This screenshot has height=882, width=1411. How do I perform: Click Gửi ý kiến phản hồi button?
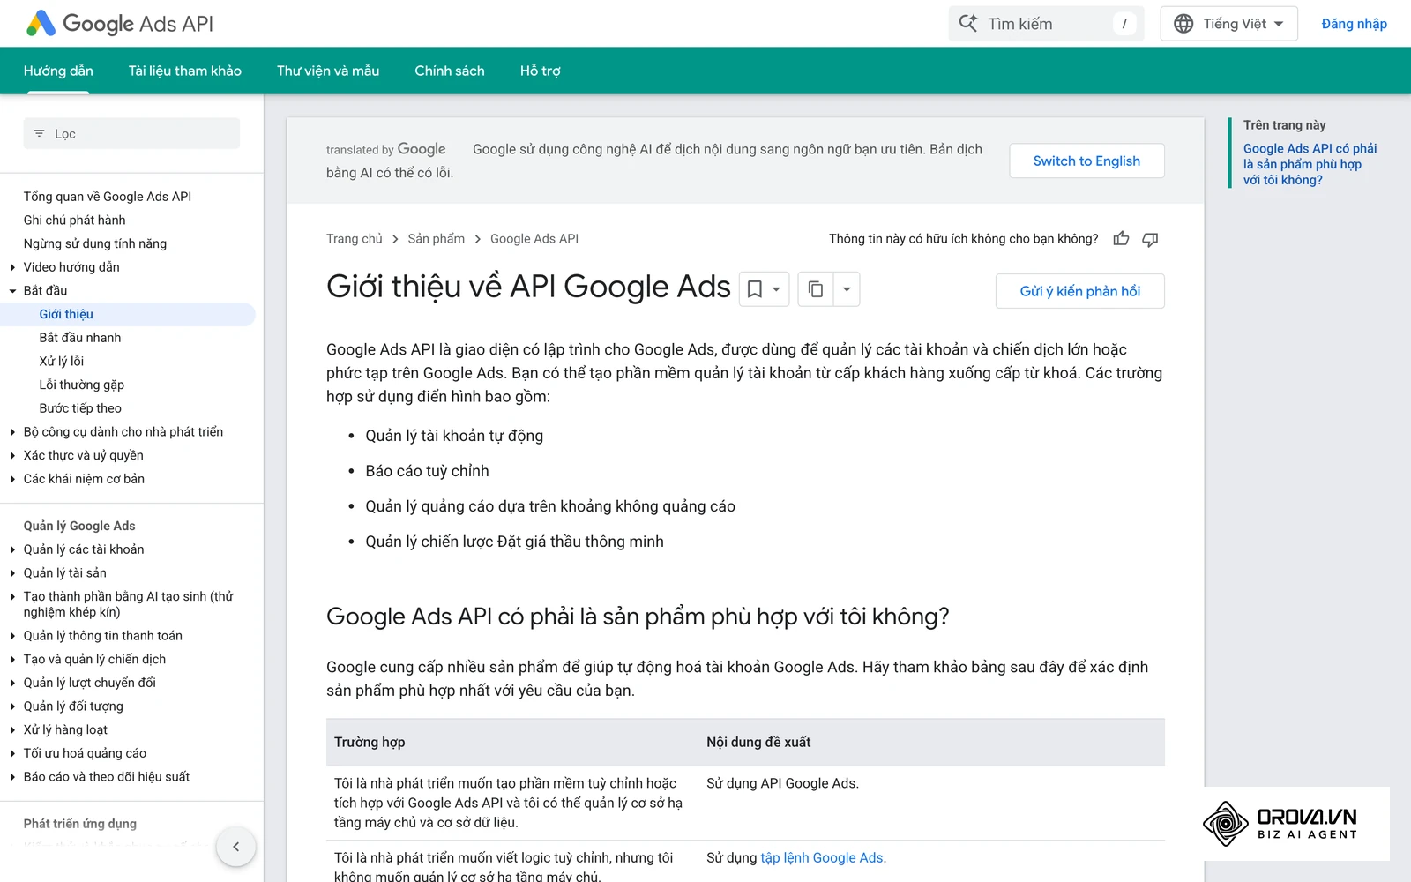pos(1080,291)
